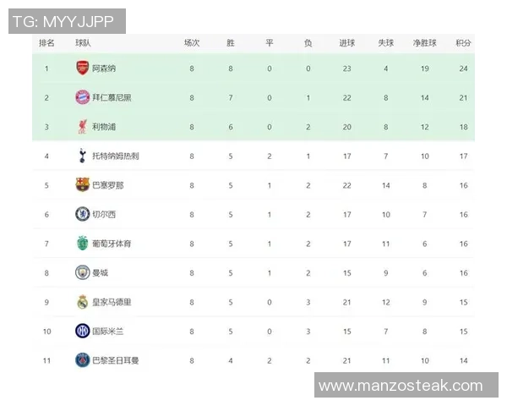Click the 进球 goals scored header
The image size is (507, 406).
point(347,42)
